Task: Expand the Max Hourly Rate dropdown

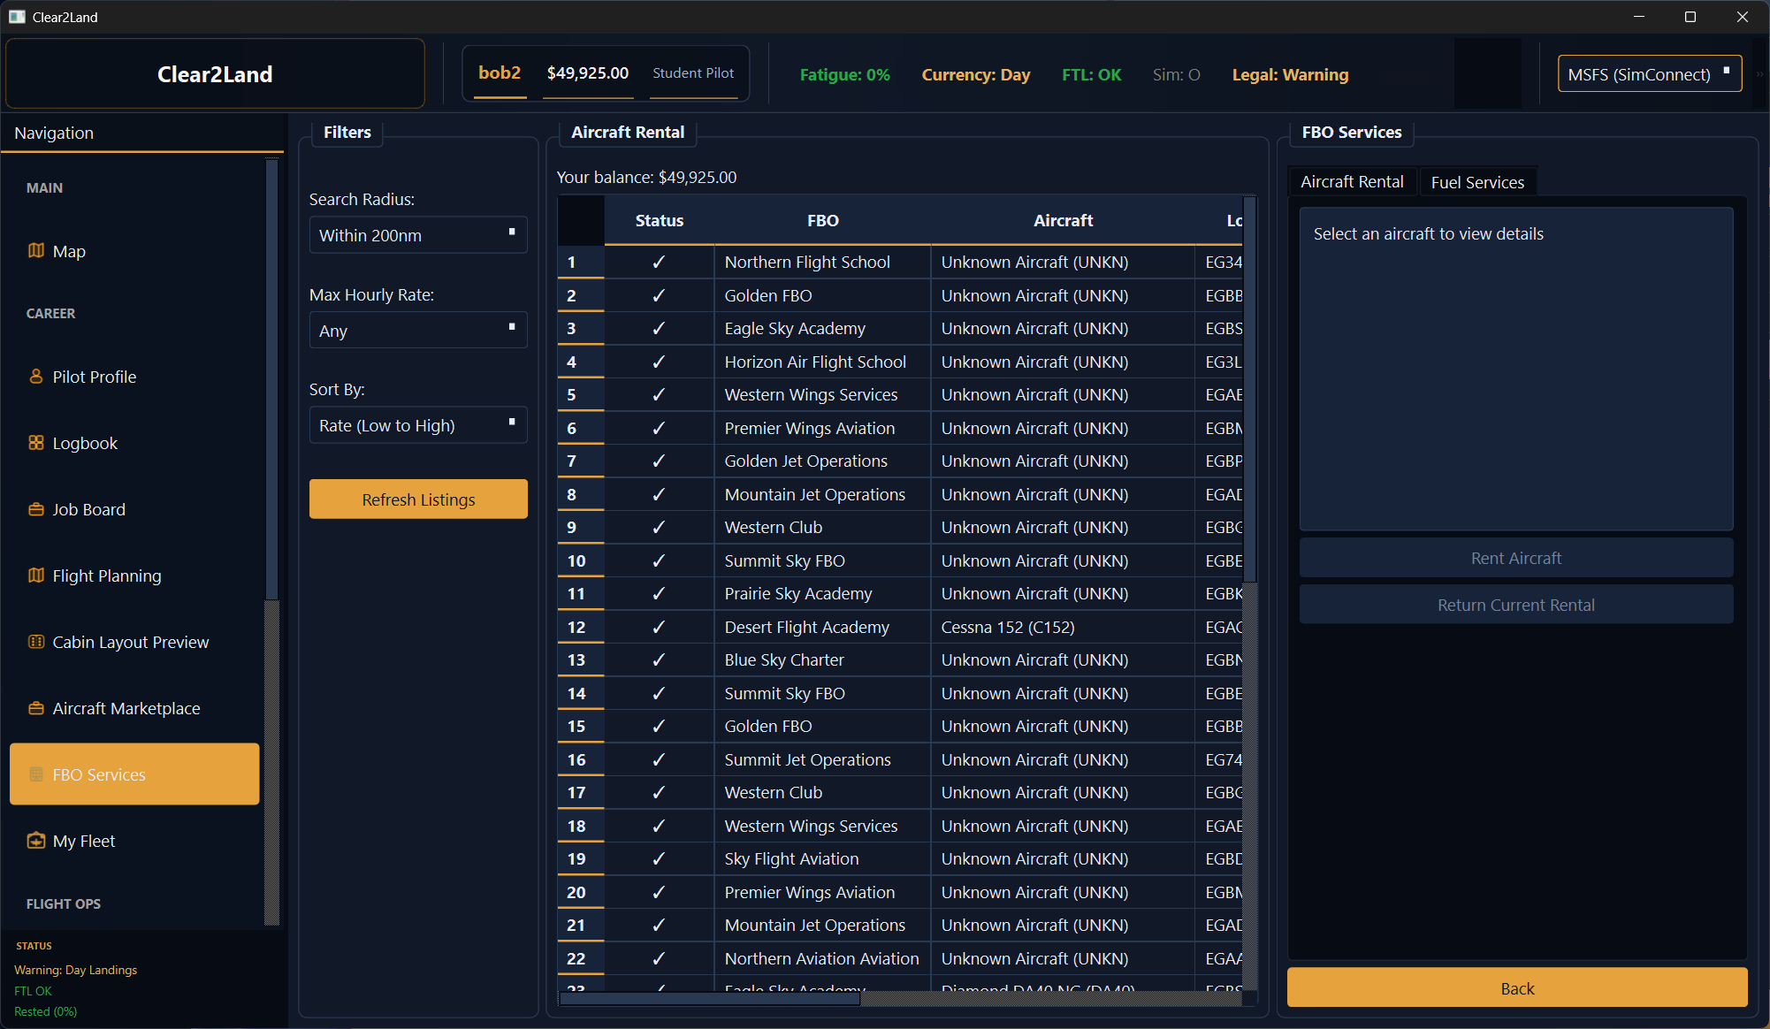Action: 417,331
